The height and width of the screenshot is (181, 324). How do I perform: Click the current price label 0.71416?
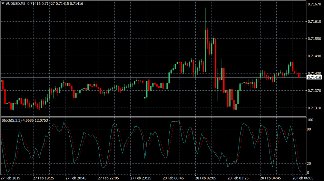pos(314,78)
